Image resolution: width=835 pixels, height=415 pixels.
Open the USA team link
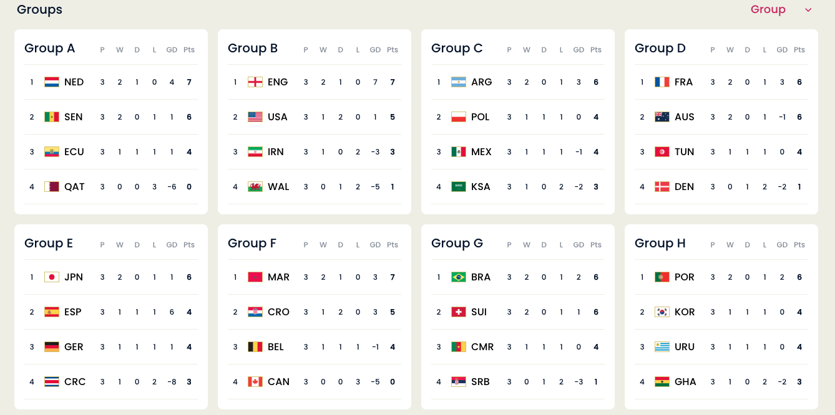[x=277, y=117]
